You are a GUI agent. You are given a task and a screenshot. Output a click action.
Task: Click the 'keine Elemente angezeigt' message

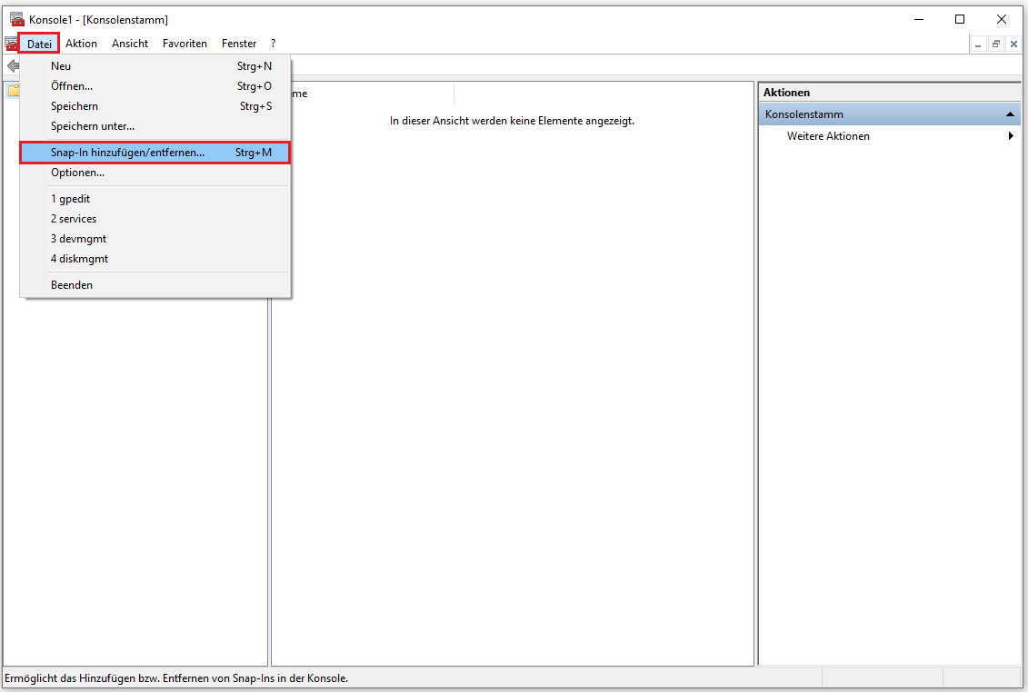[512, 121]
